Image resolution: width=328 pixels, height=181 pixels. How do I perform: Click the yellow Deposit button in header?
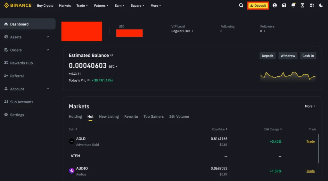coord(258,5)
